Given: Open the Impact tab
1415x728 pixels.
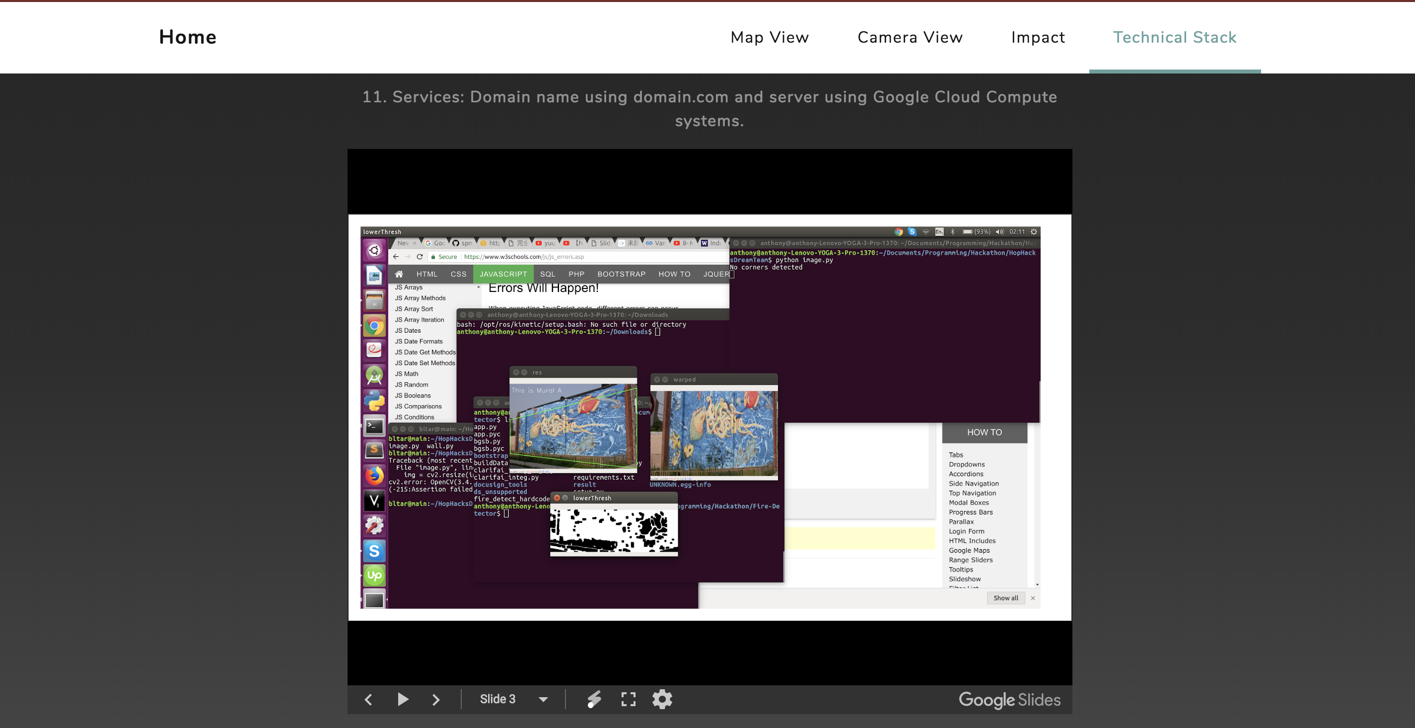Looking at the screenshot, I should [1038, 37].
